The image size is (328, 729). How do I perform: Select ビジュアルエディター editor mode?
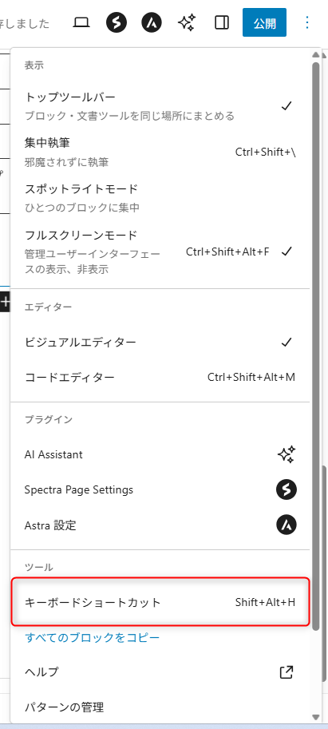click(x=160, y=343)
